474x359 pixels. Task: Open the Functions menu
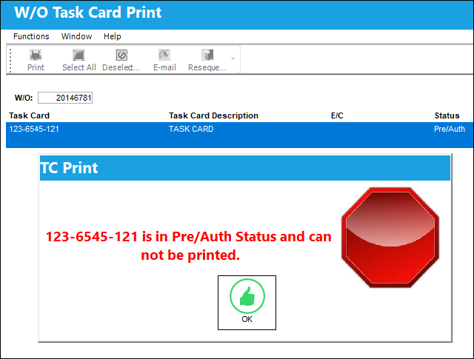(x=31, y=36)
